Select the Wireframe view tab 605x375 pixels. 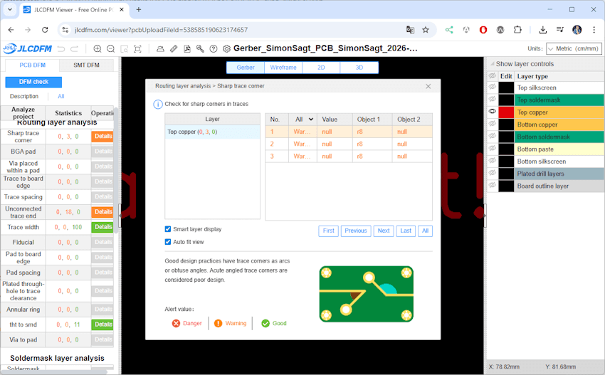(x=283, y=68)
